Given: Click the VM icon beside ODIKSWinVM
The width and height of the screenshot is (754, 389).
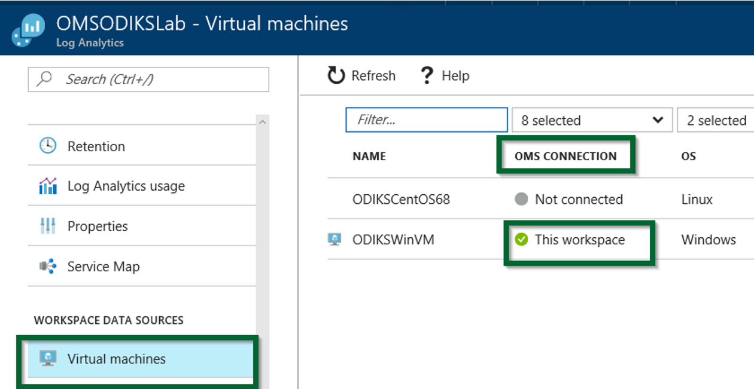Looking at the screenshot, I should pyautogui.click(x=335, y=240).
